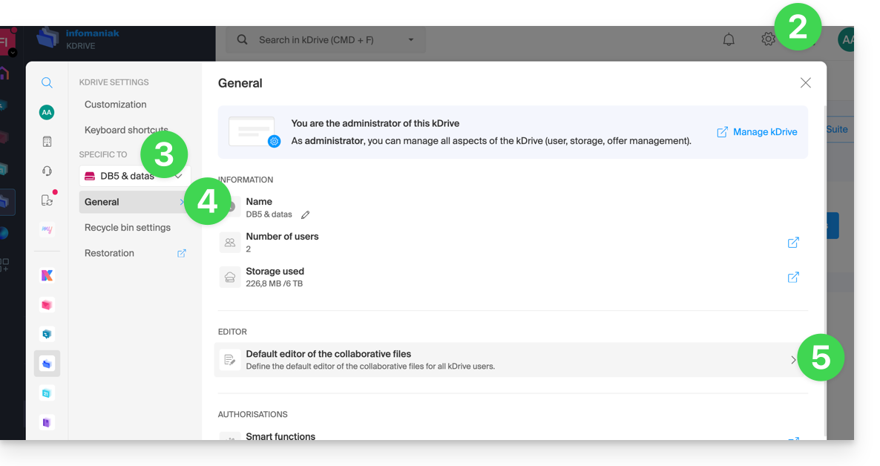Click the 'General' page heading
This screenshot has width=880, height=466.
tap(240, 83)
